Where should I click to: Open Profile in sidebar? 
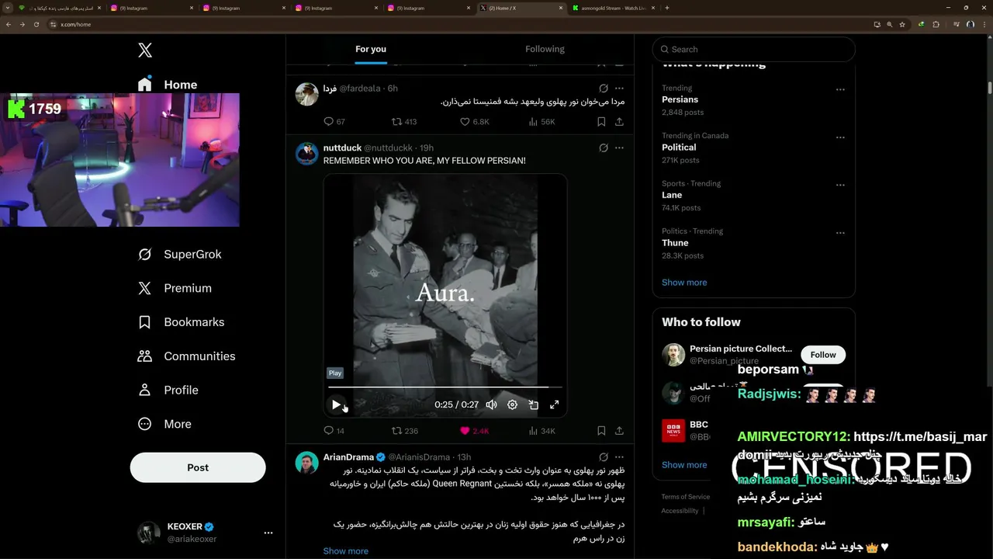coord(168,391)
